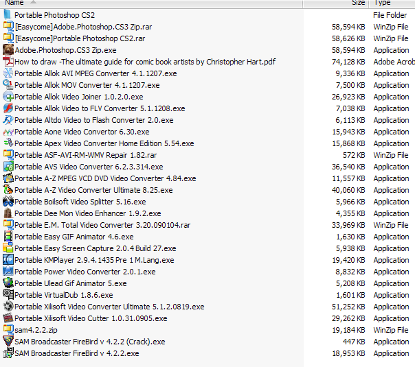
Task: Click the Easy GIF Animator filmstrip icon
Action: coord(8,236)
